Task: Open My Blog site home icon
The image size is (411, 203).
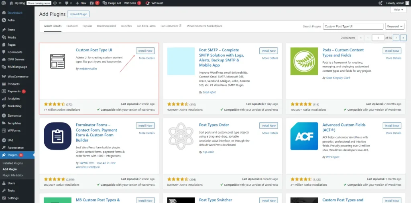Action: (11, 3)
